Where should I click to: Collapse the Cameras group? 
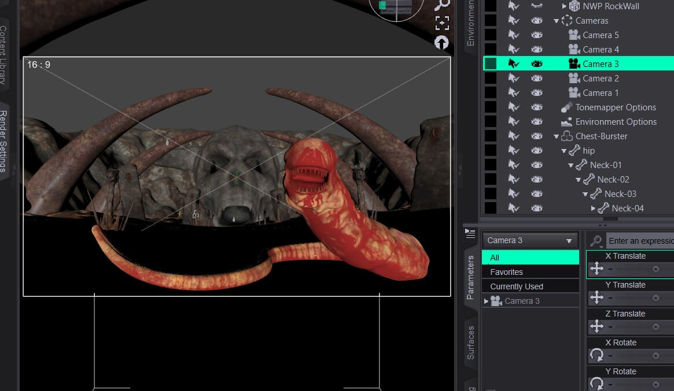point(556,21)
